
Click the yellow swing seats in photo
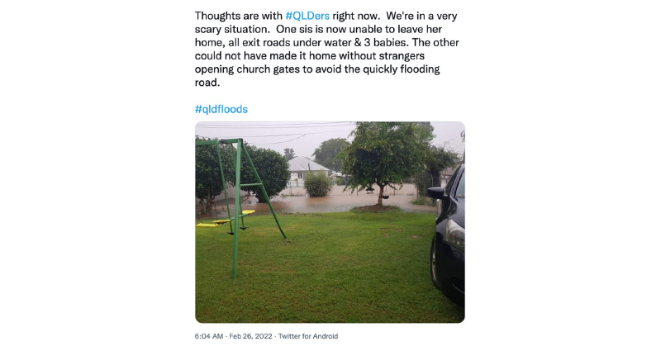click(225, 220)
